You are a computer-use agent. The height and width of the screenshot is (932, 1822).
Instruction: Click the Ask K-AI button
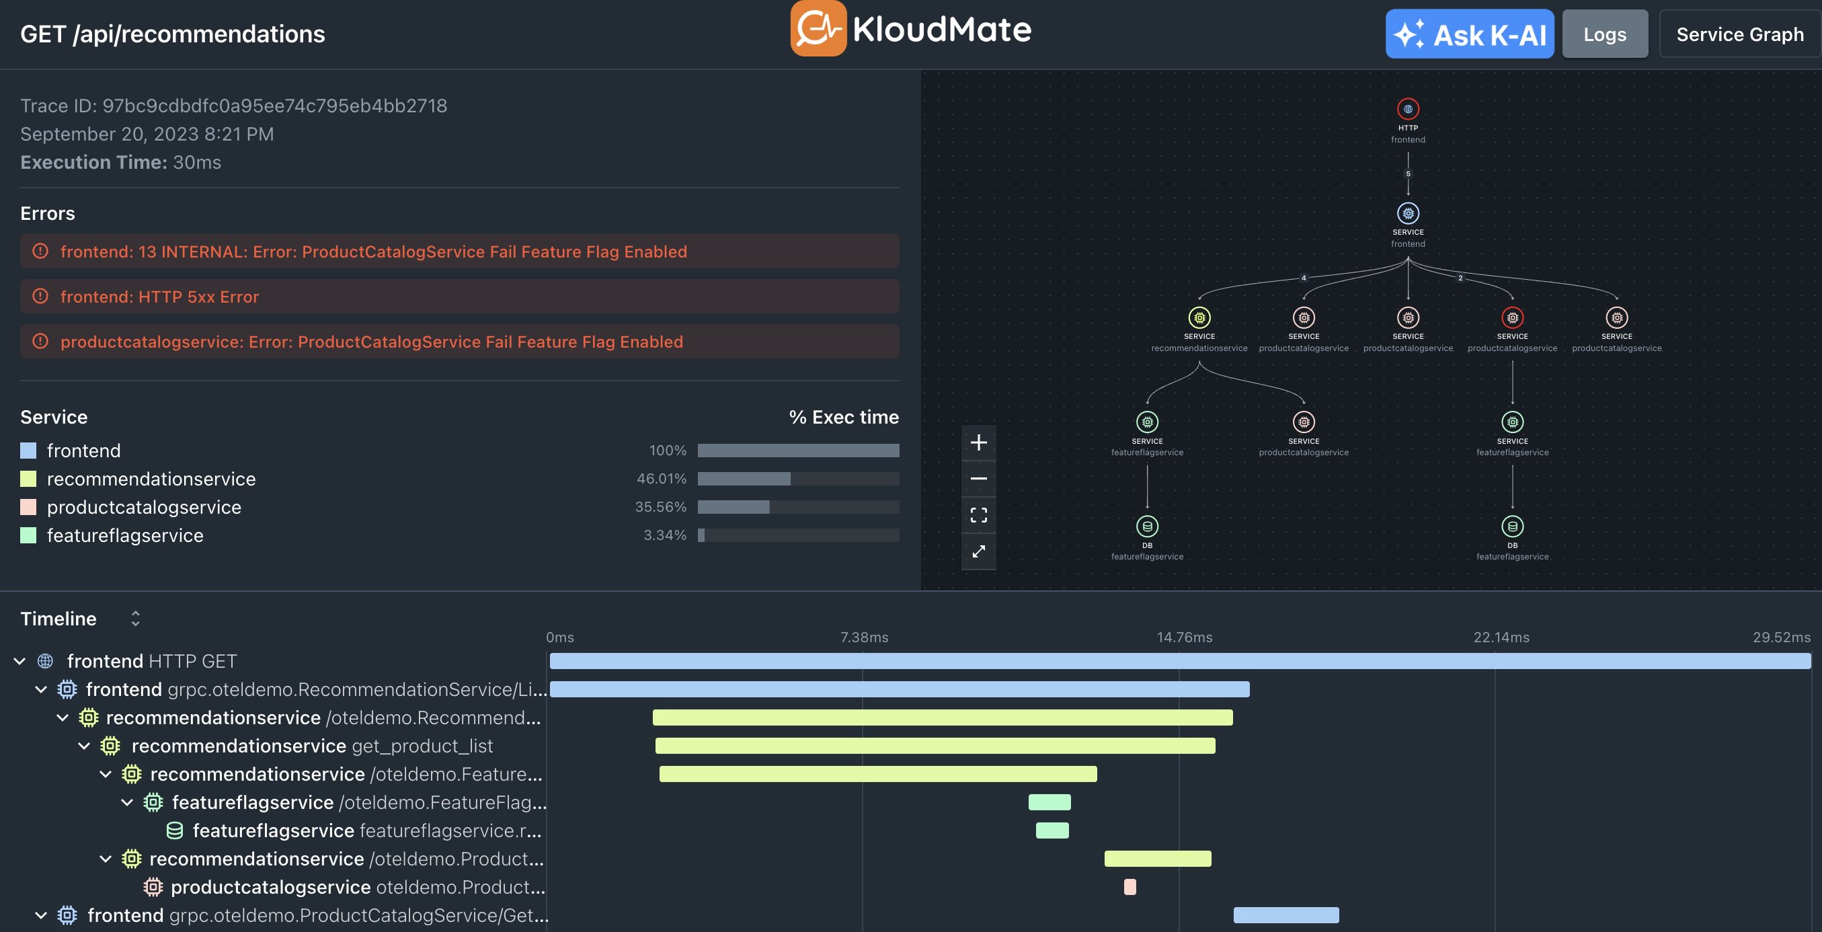tap(1468, 33)
